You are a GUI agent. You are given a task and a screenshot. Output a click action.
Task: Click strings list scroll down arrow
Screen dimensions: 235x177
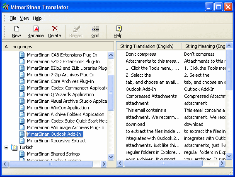click(x=229, y=156)
